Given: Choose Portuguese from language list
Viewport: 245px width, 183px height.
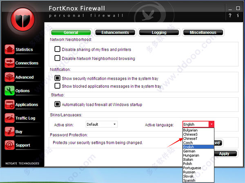Looking at the screenshot, I should pos(198,168).
